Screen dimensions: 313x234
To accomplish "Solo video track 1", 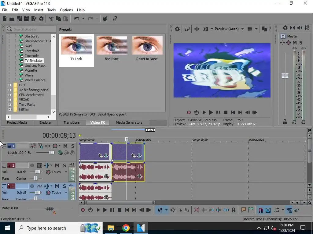I will pyautogui.click(x=73, y=146).
